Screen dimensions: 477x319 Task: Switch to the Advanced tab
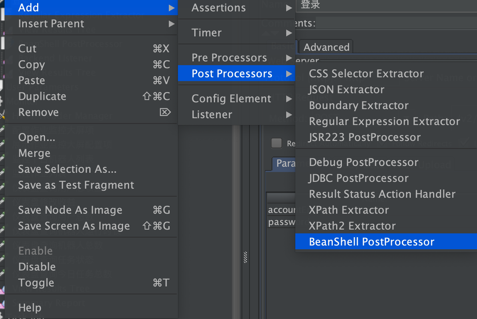point(326,47)
